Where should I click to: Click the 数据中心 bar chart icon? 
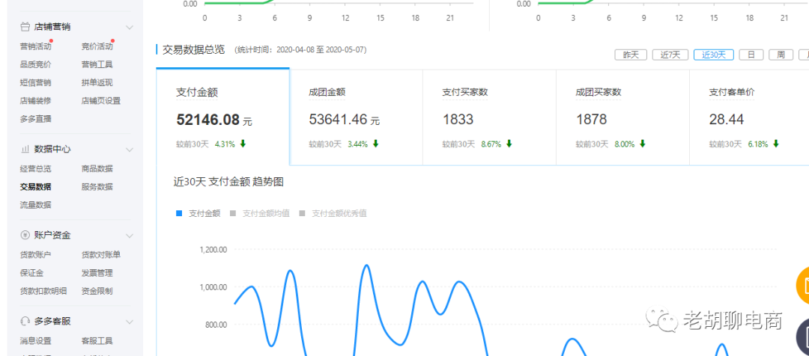tap(25, 150)
